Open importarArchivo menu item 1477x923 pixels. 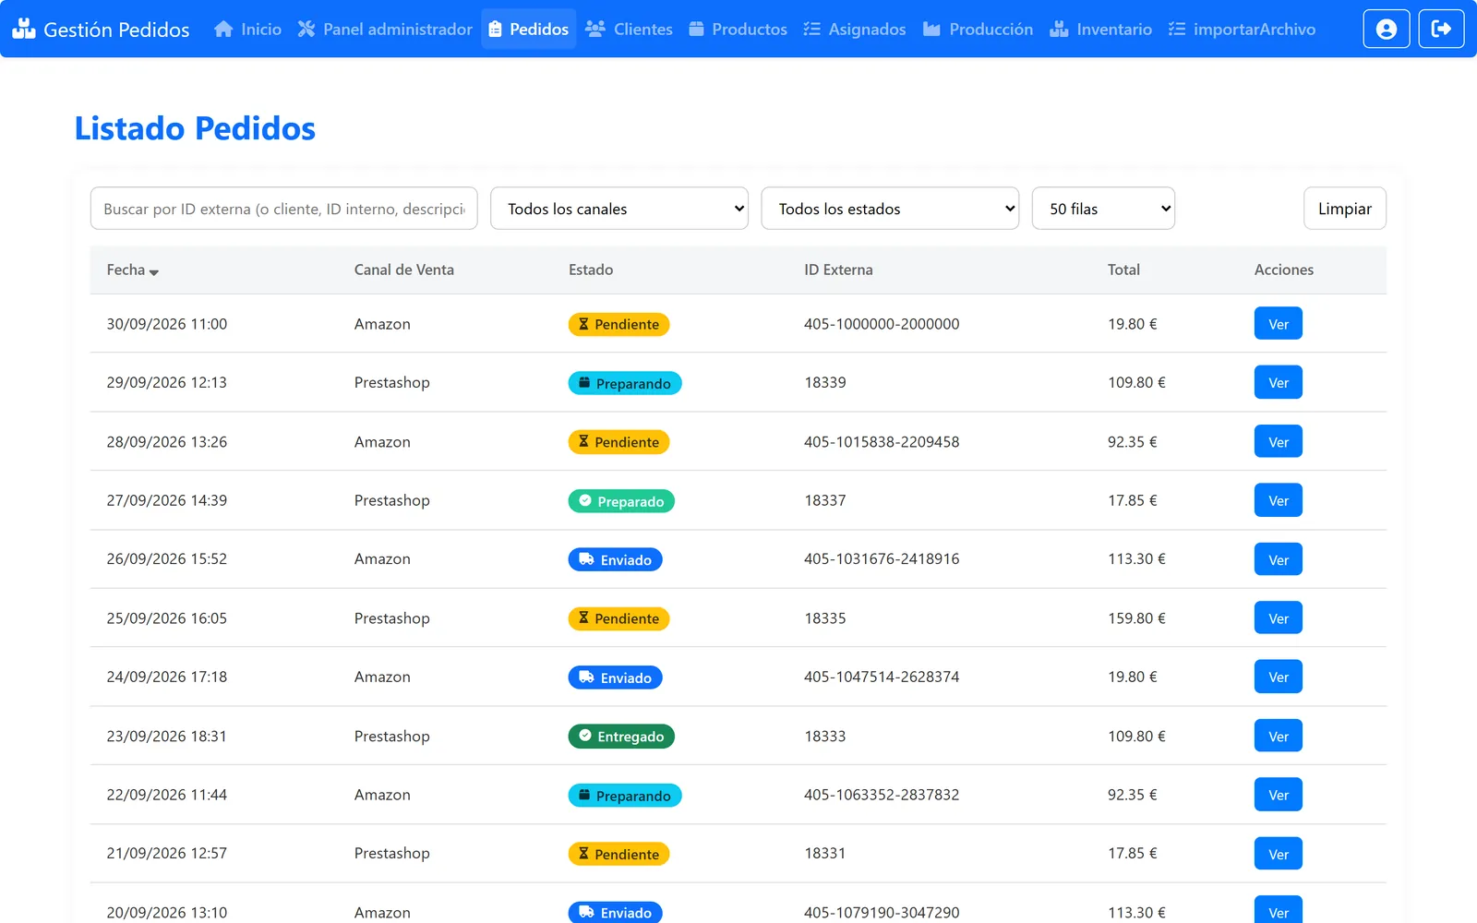pyautogui.click(x=1242, y=29)
